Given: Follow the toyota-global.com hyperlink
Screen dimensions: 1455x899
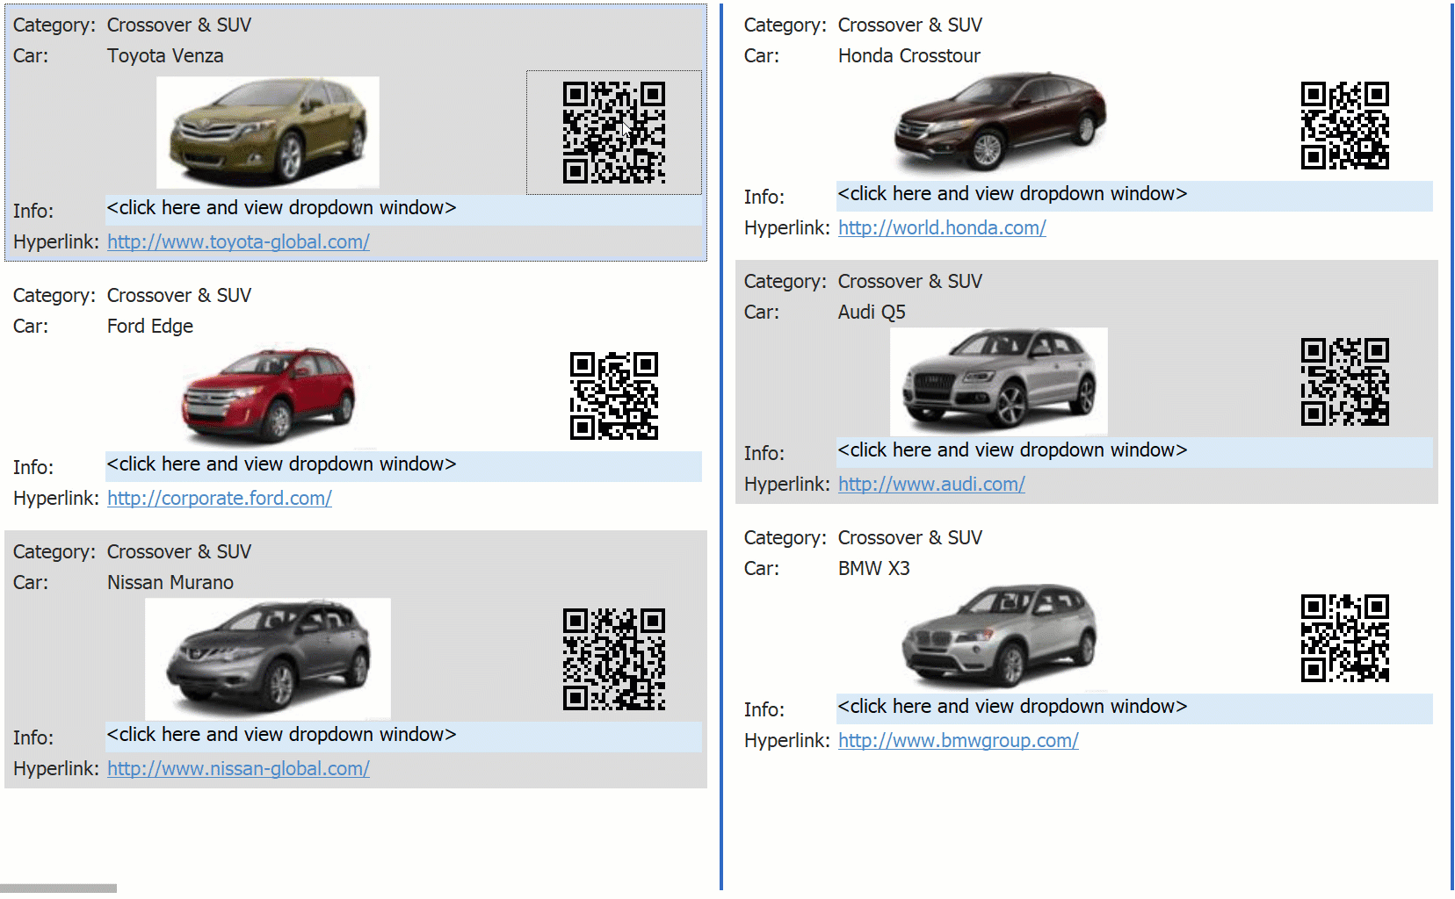Looking at the screenshot, I should point(238,242).
